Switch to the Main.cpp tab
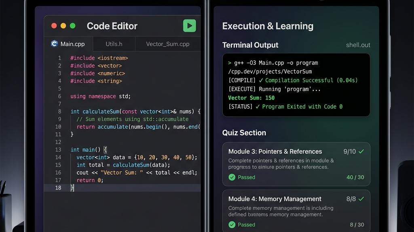 click(68, 44)
